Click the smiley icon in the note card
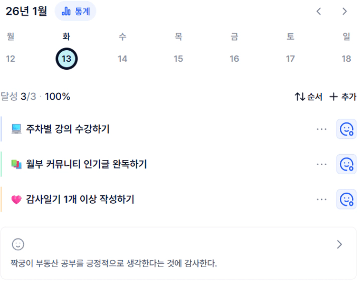The height and width of the screenshot is (284, 361). pos(18,244)
